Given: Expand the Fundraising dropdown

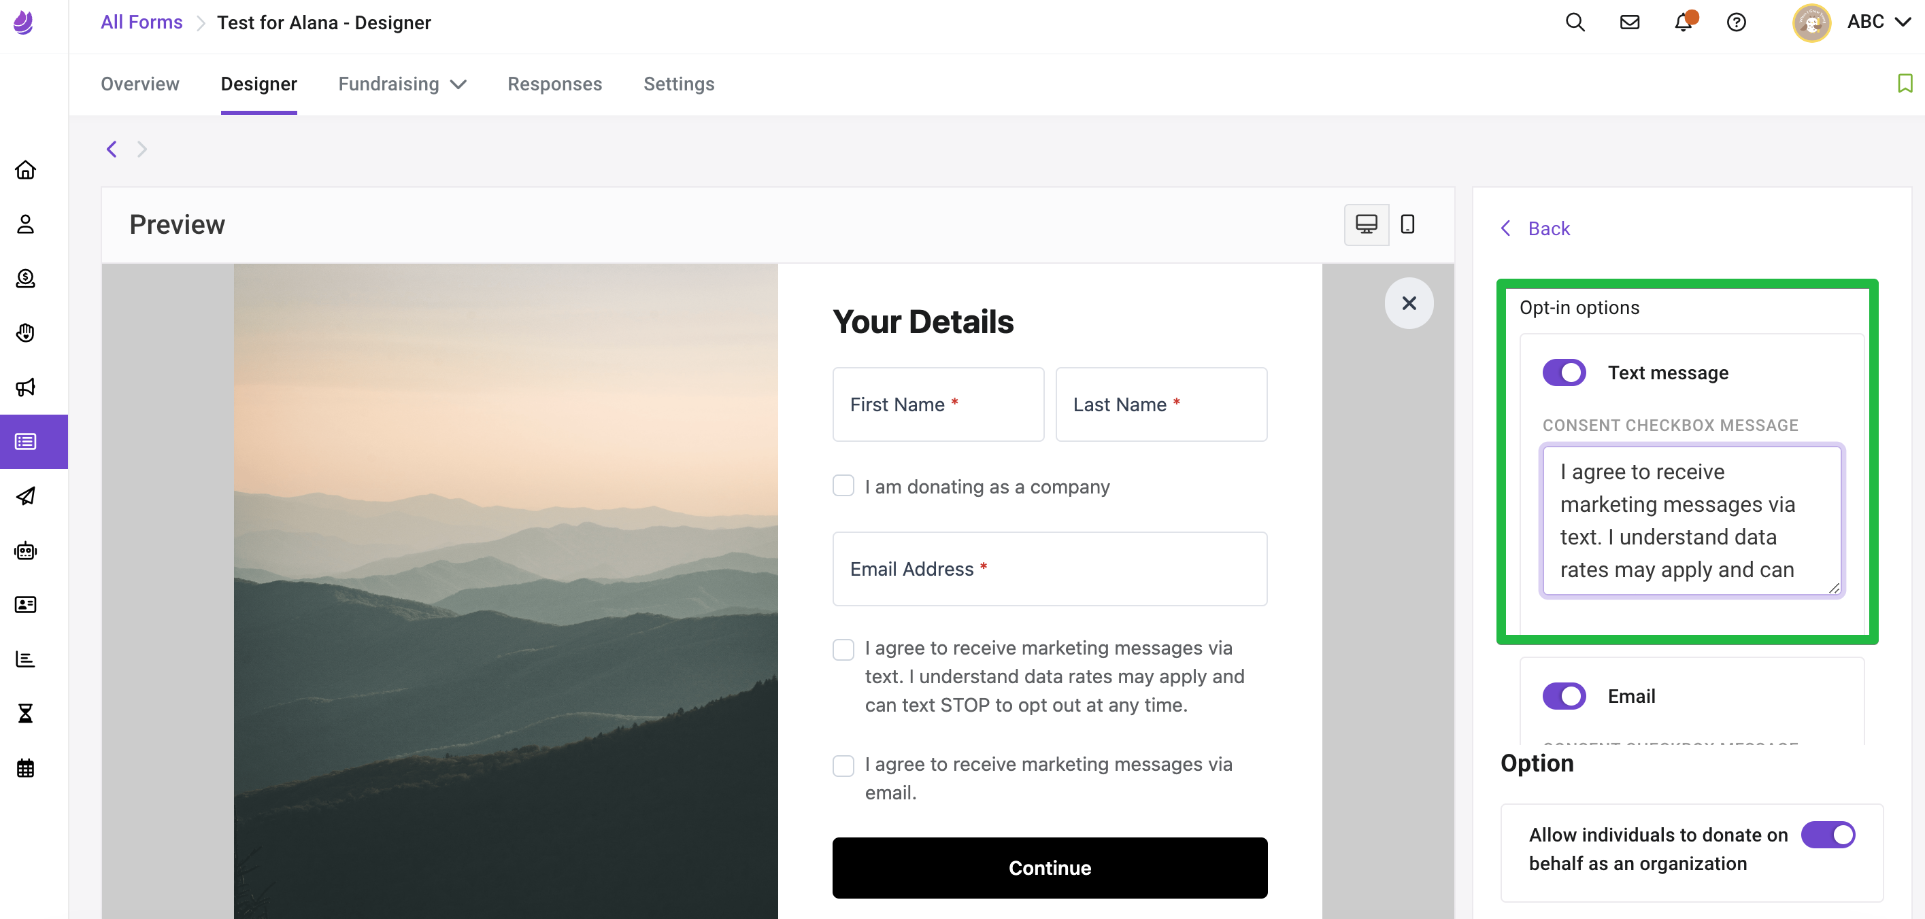Looking at the screenshot, I should pyautogui.click(x=402, y=84).
